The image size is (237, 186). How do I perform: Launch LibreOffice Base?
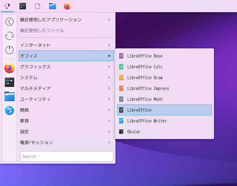click(x=165, y=56)
